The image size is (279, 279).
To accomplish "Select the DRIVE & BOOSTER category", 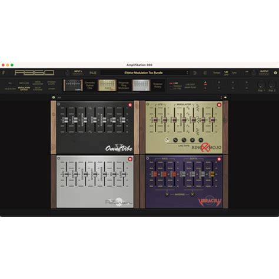I will point(38,83).
